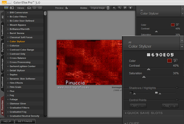184x124 pixels.
Task: Expand the Shadows / Highlights section arrow
Action: pyautogui.click(x=177, y=88)
